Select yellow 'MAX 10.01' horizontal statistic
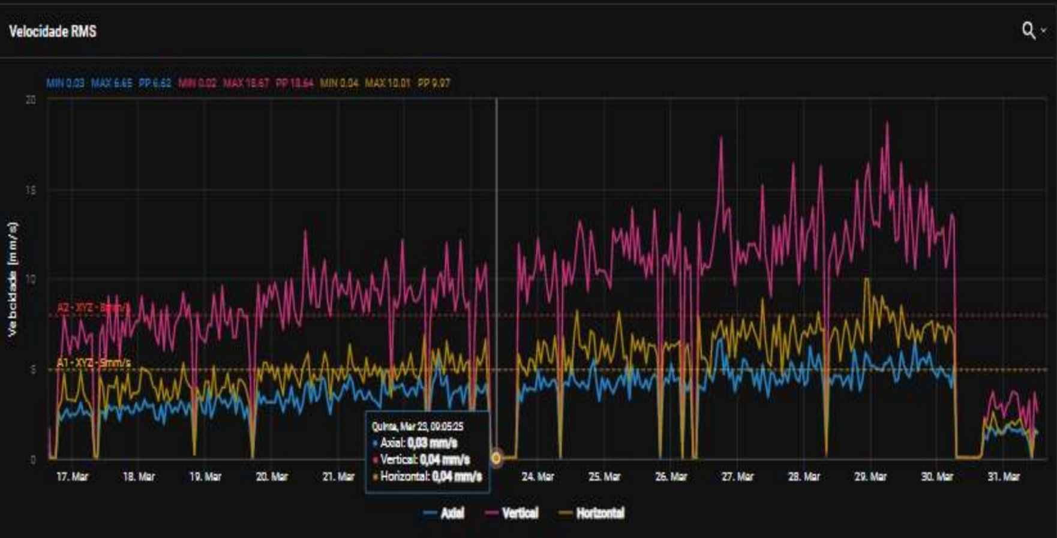1057x538 pixels. click(x=388, y=83)
